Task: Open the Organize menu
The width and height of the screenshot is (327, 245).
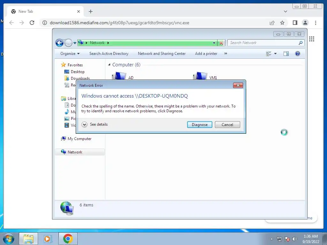Action: 70,54
